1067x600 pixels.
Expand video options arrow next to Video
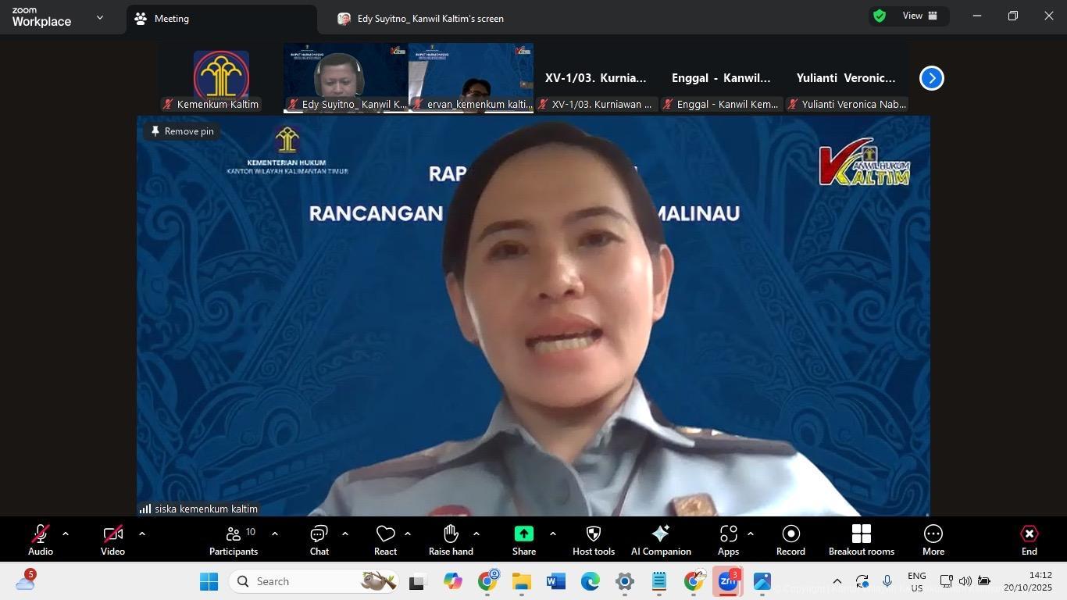142,534
